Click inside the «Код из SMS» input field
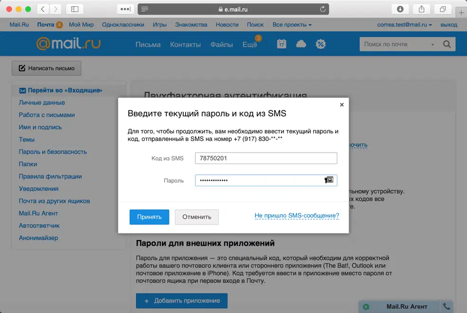The image size is (467, 313). (x=266, y=158)
